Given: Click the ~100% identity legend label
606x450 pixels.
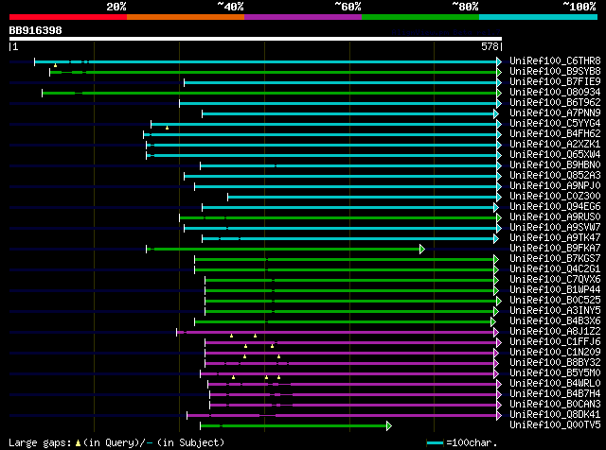Looking at the screenshot, I should click(579, 7).
